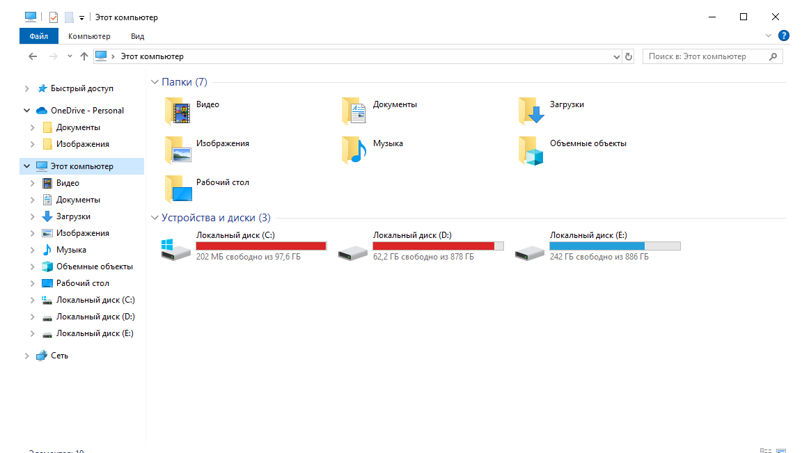The image size is (802, 453).
Task: Open the Музыка folder icon
Action: tap(354, 150)
